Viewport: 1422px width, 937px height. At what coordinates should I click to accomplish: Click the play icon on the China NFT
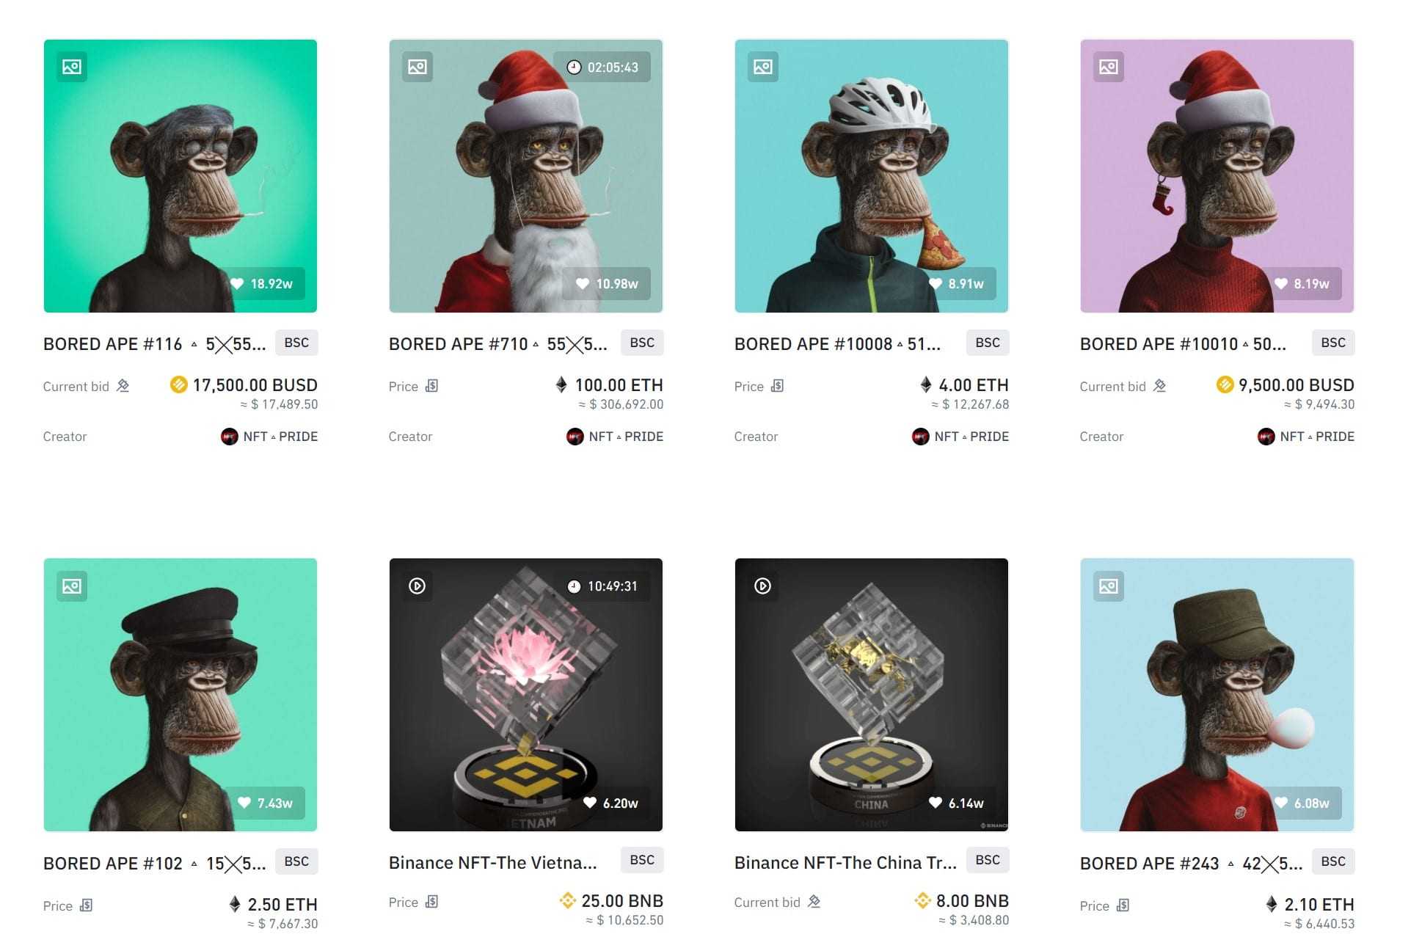[763, 586]
